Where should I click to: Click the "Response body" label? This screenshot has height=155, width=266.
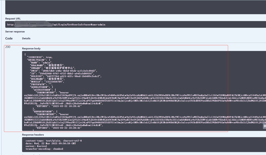(x=31, y=49)
